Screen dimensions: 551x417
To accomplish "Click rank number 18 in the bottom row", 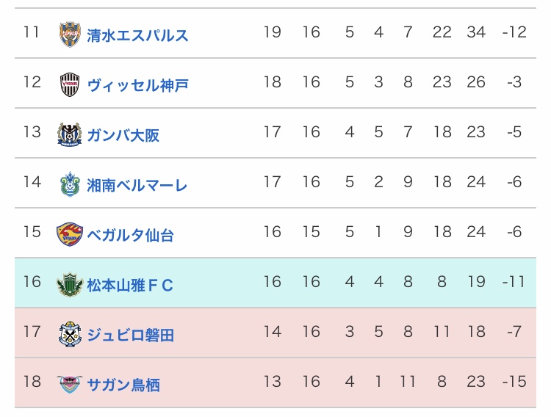I will pyautogui.click(x=32, y=382).
